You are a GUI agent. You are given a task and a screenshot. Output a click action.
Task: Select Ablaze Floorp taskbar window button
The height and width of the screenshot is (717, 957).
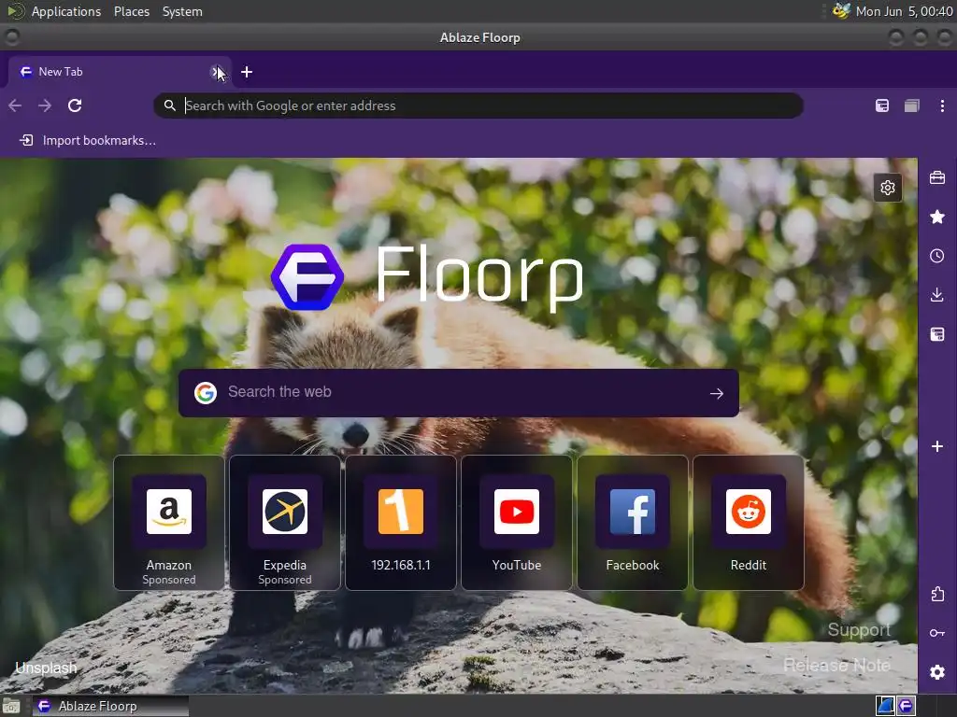[110, 706]
